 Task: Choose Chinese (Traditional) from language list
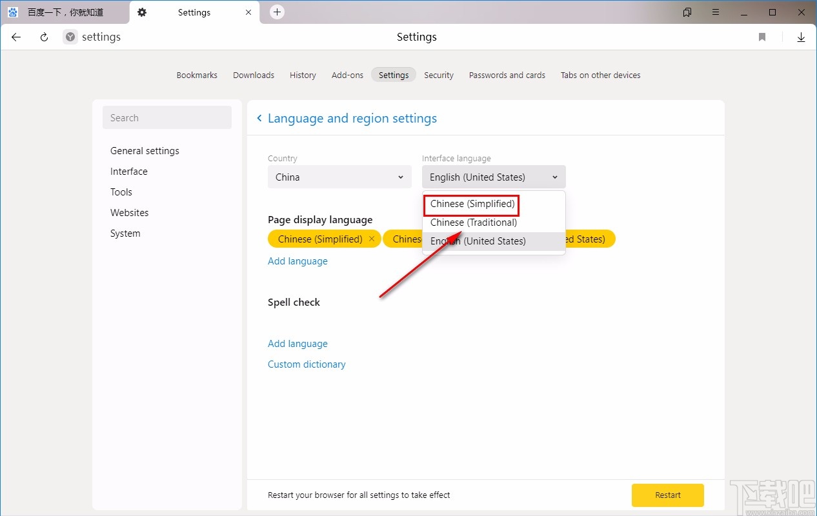coord(474,223)
